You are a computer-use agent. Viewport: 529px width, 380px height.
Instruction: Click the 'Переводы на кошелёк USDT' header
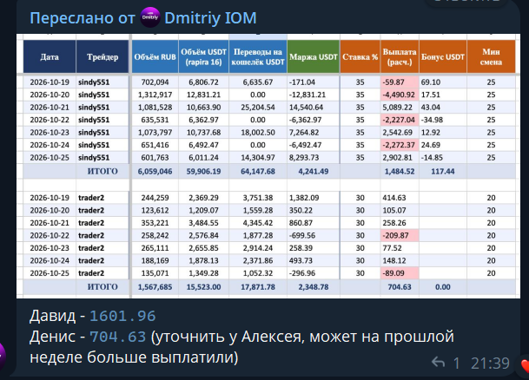tap(258, 56)
